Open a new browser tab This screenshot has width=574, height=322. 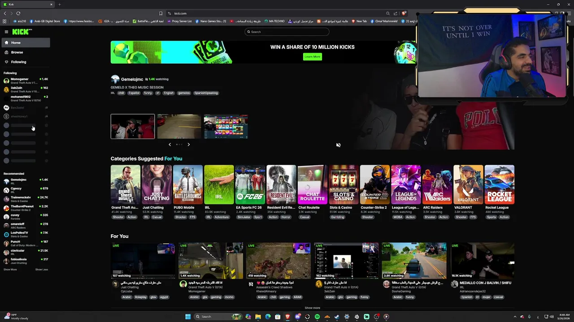coord(59,4)
